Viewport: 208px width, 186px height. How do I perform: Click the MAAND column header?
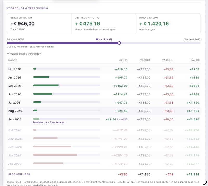[x=13, y=60]
